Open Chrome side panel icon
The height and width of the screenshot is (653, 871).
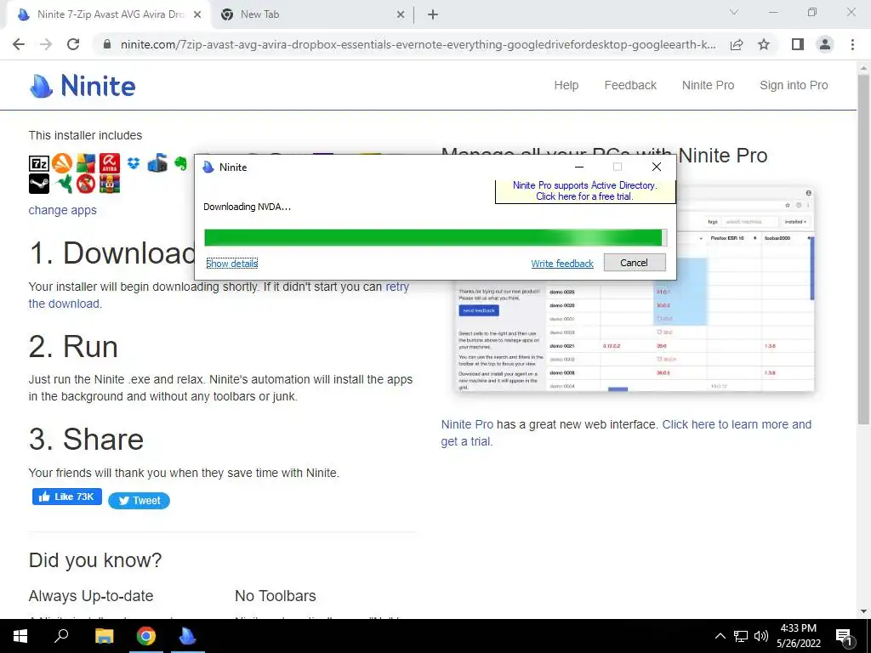pos(798,44)
